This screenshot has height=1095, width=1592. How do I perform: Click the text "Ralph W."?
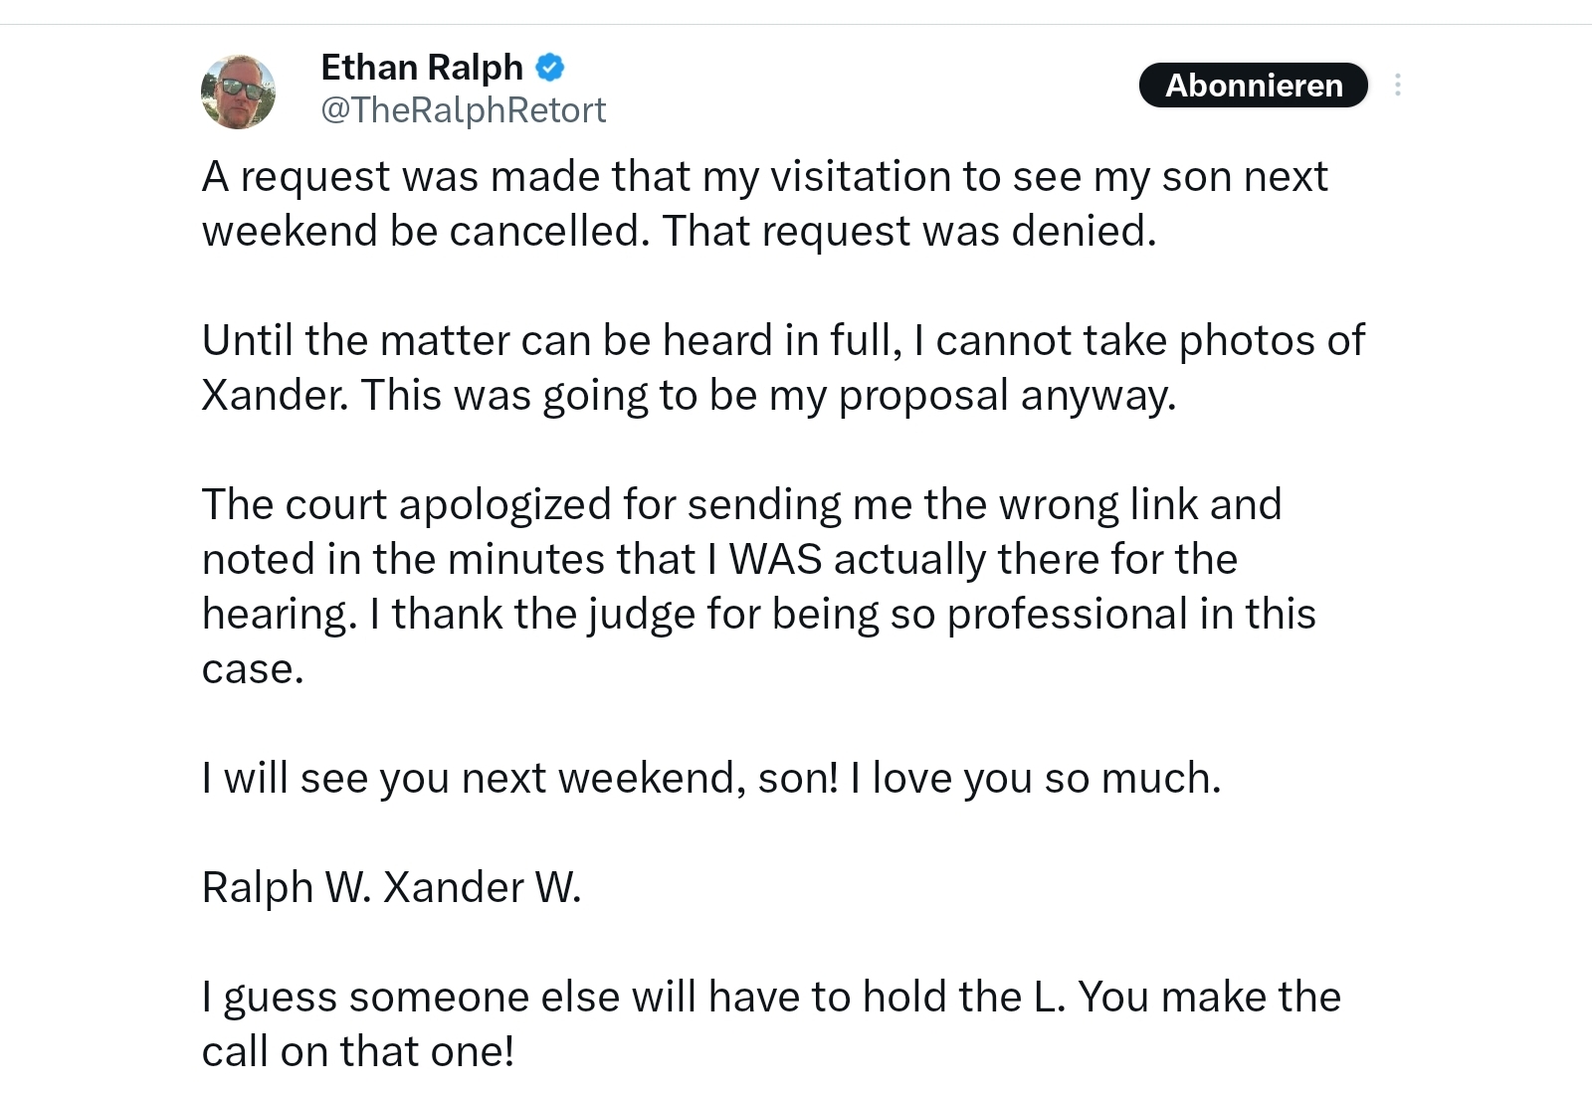point(286,888)
